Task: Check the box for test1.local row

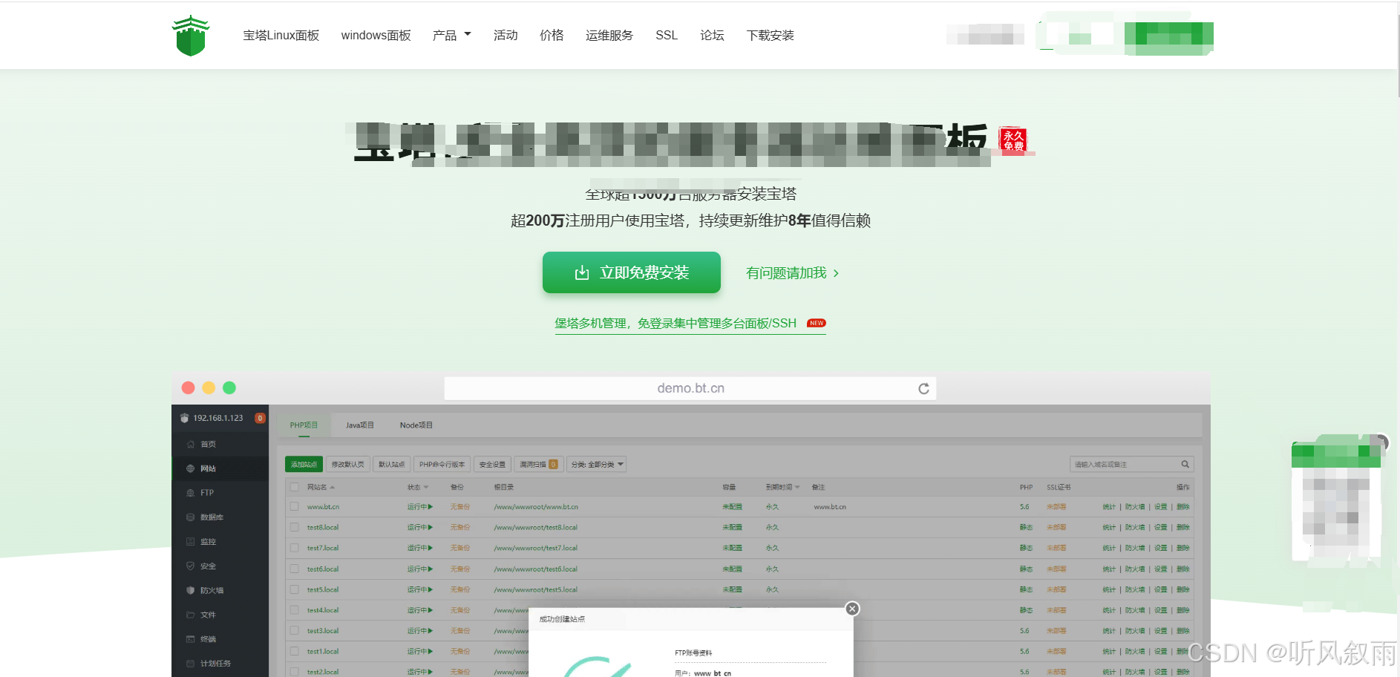Action: (x=295, y=652)
